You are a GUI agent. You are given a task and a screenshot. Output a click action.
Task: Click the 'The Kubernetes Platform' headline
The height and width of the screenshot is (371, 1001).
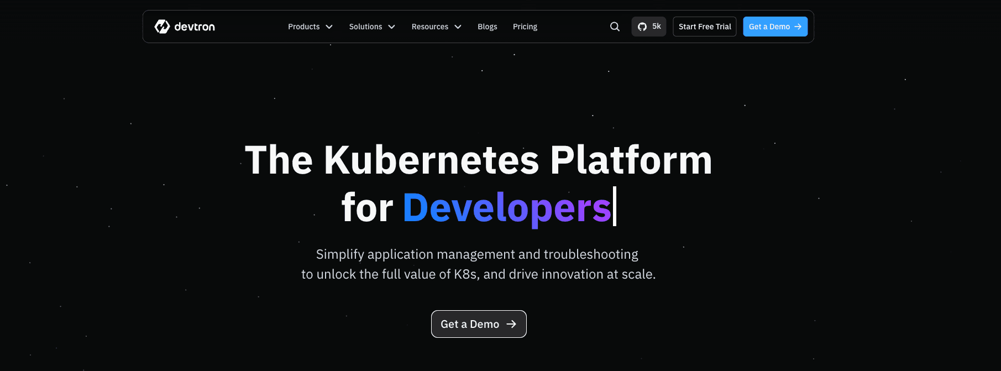[x=479, y=160]
